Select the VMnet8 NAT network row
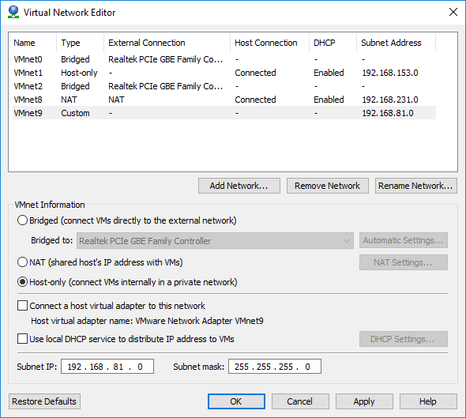 224,100
